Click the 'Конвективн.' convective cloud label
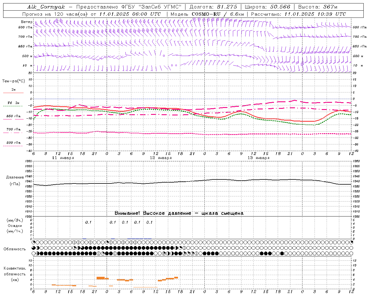The height and width of the screenshot is (294, 368). click(15, 268)
